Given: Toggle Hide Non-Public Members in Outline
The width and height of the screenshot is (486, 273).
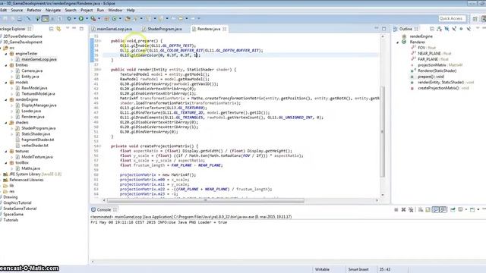Looking at the screenshot, I should point(461,29).
